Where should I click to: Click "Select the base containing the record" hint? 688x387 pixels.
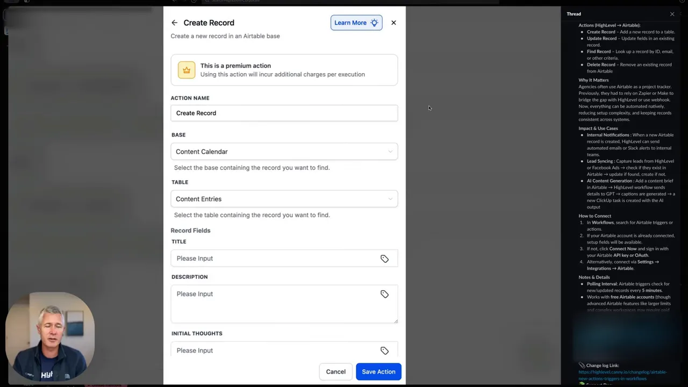[252, 168]
